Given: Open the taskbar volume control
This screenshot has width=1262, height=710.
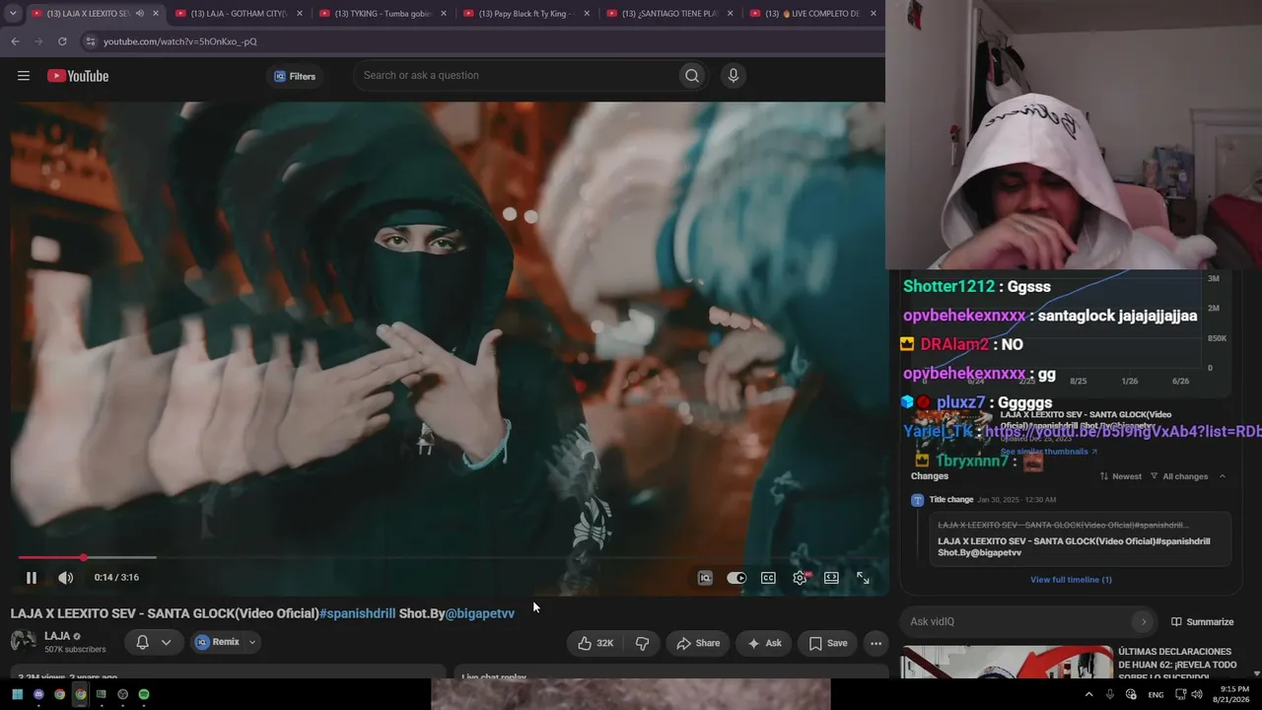Looking at the screenshot, I should tap(1197, 694).
